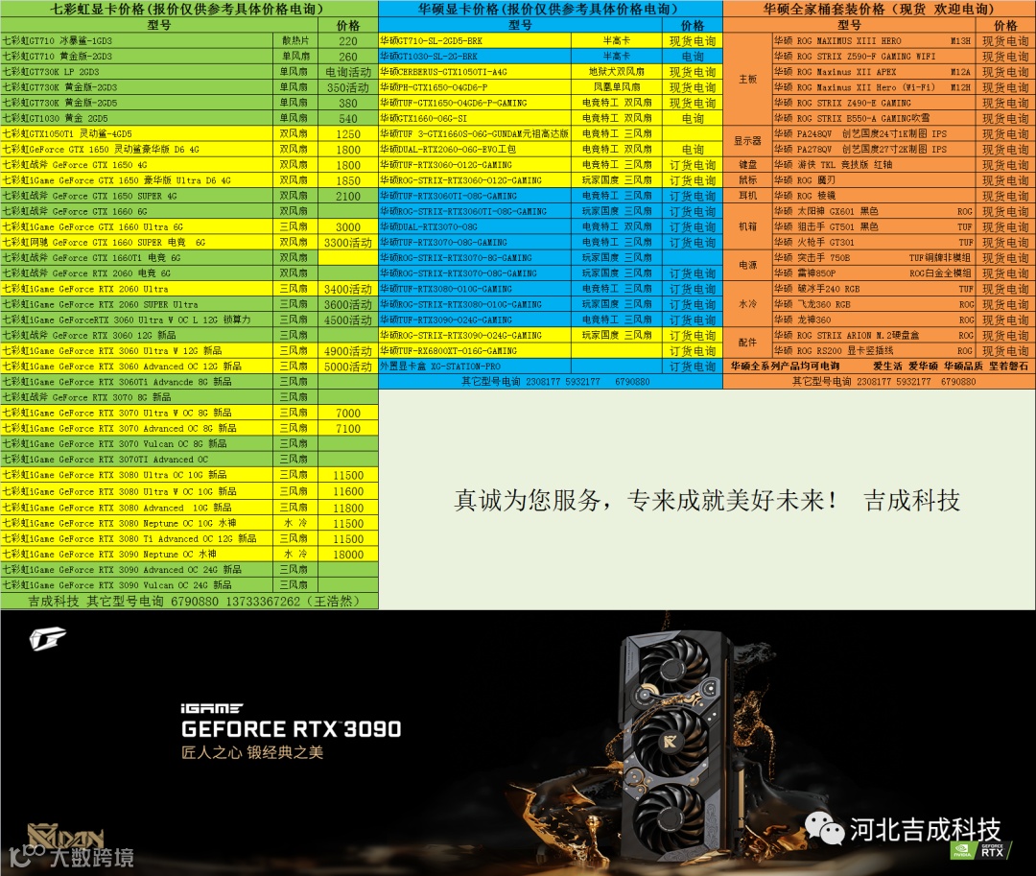This screenshot has height=876, width=1036.
Task: Click the price cell 1250
Action: (x=348, y=134)
